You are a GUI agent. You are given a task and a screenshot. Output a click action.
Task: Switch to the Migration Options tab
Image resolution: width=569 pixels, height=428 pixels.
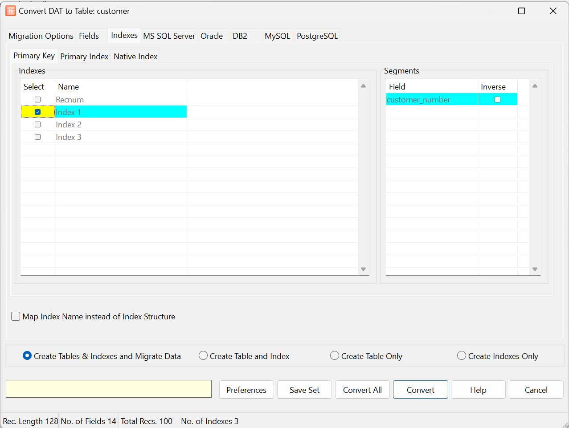click(x=41, y=36)
